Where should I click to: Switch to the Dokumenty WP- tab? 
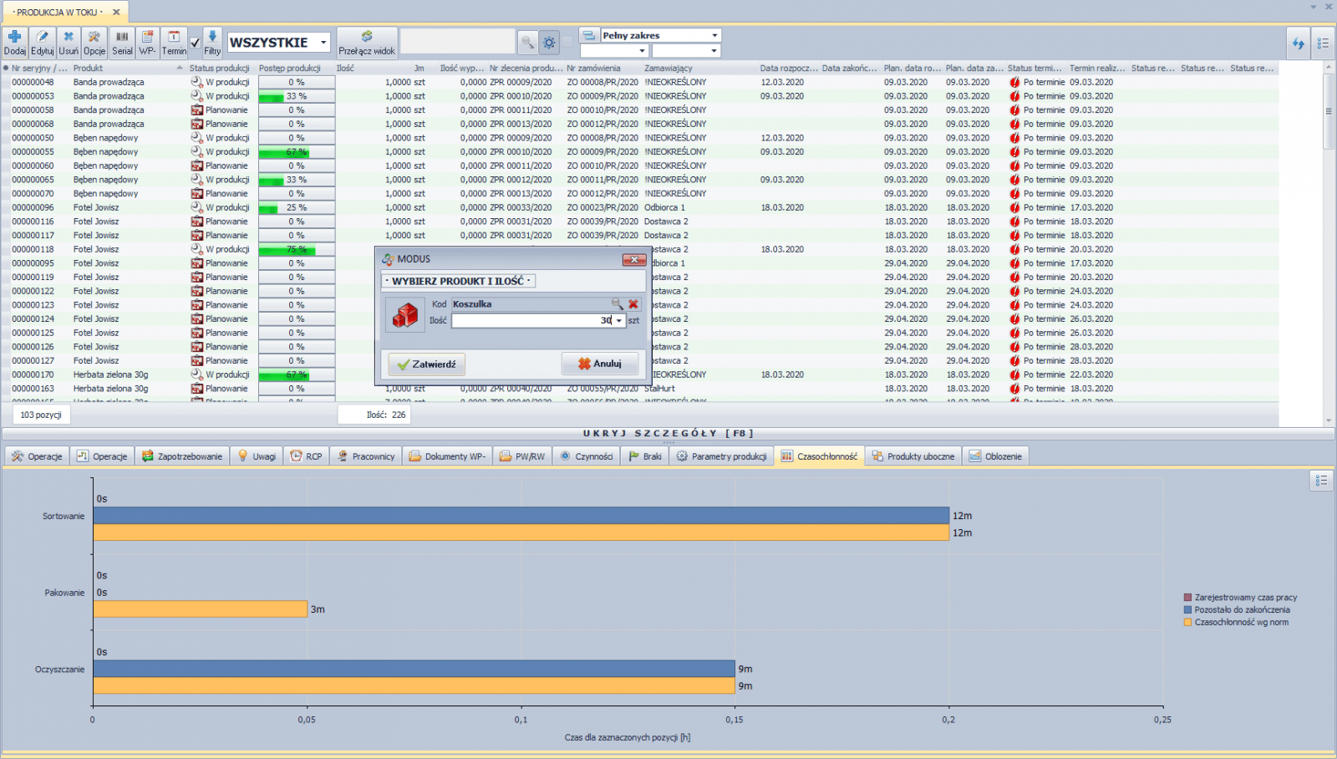tap(447, 456)
